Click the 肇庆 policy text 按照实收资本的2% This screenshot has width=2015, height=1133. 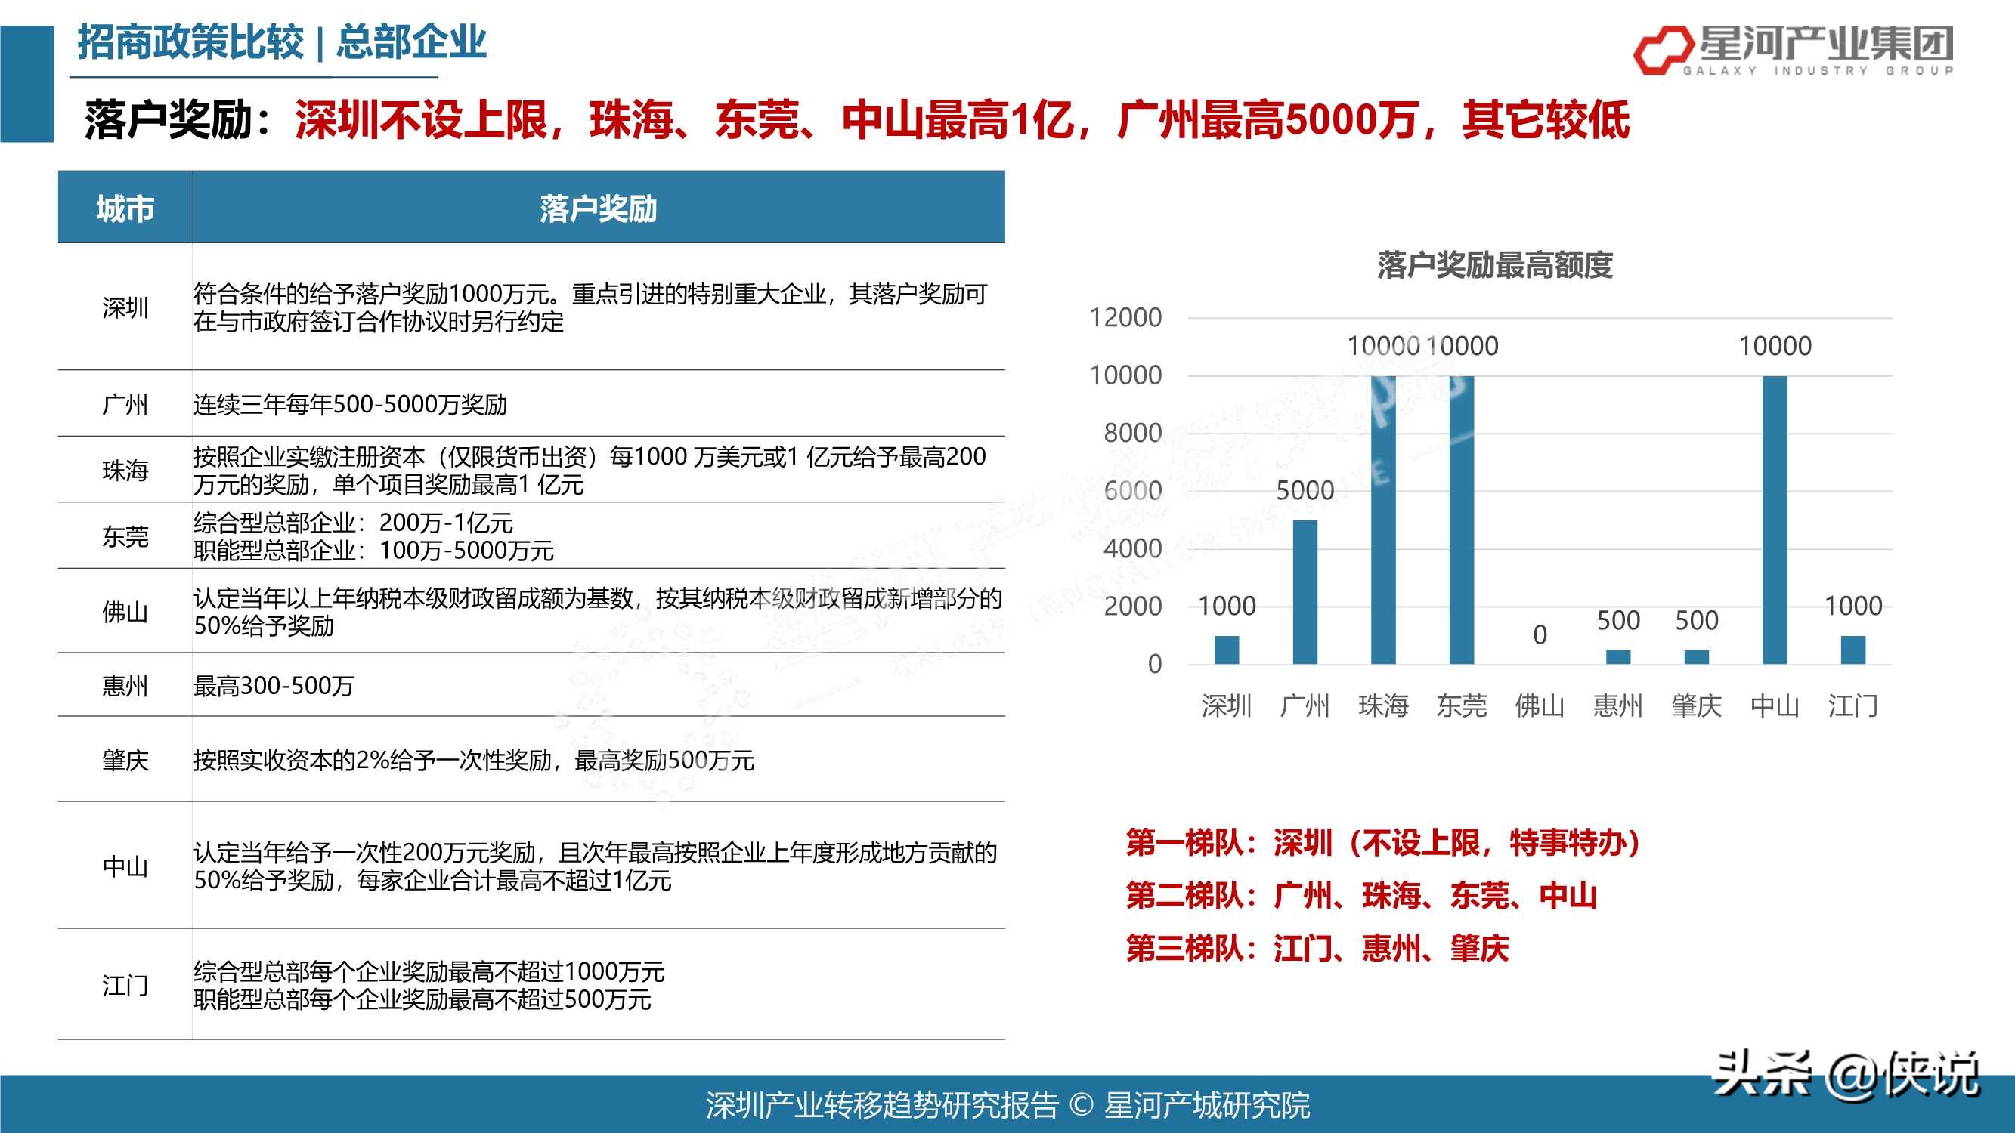click(x=474, y=760)
